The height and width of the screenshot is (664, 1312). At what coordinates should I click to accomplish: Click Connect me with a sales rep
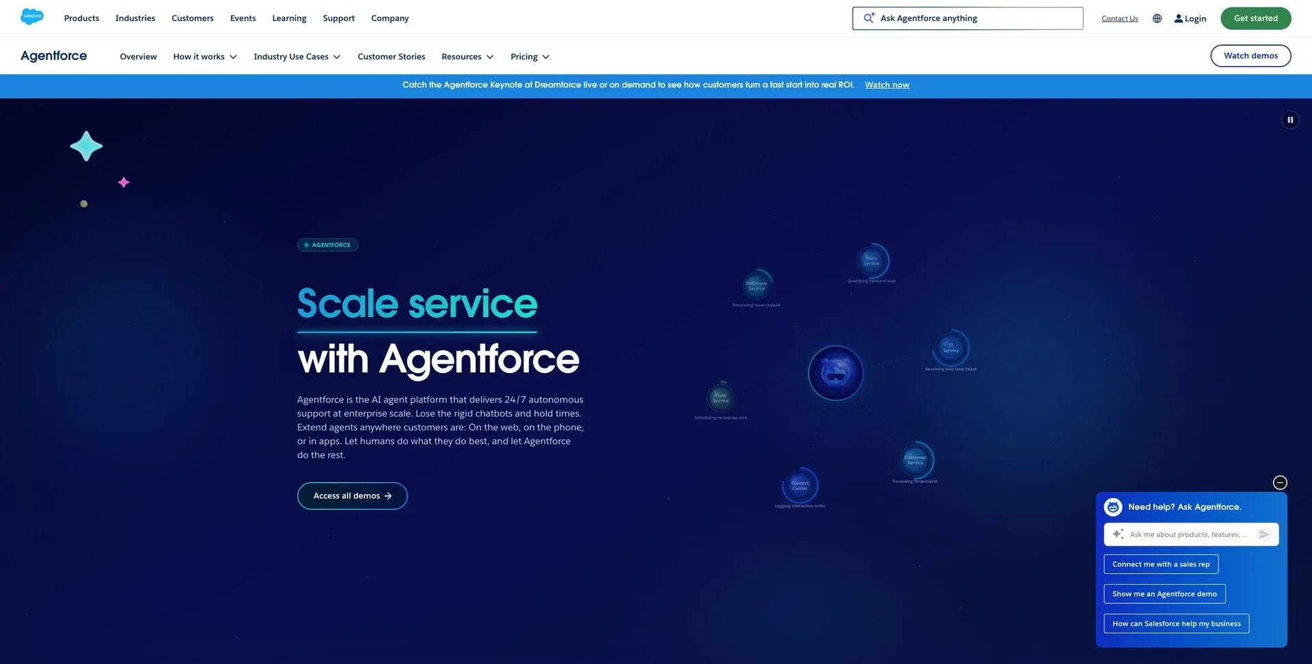pyautogui.click(x=1161, y=564)
